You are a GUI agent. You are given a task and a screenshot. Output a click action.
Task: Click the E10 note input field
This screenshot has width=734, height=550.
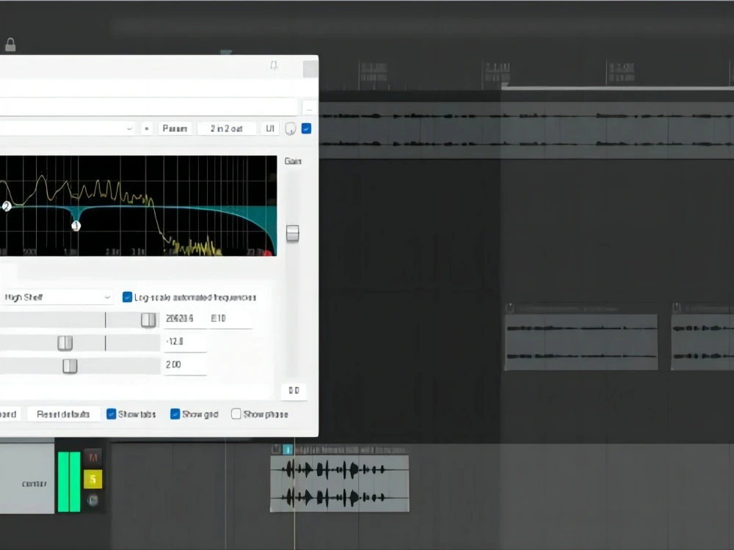(230, 318)
